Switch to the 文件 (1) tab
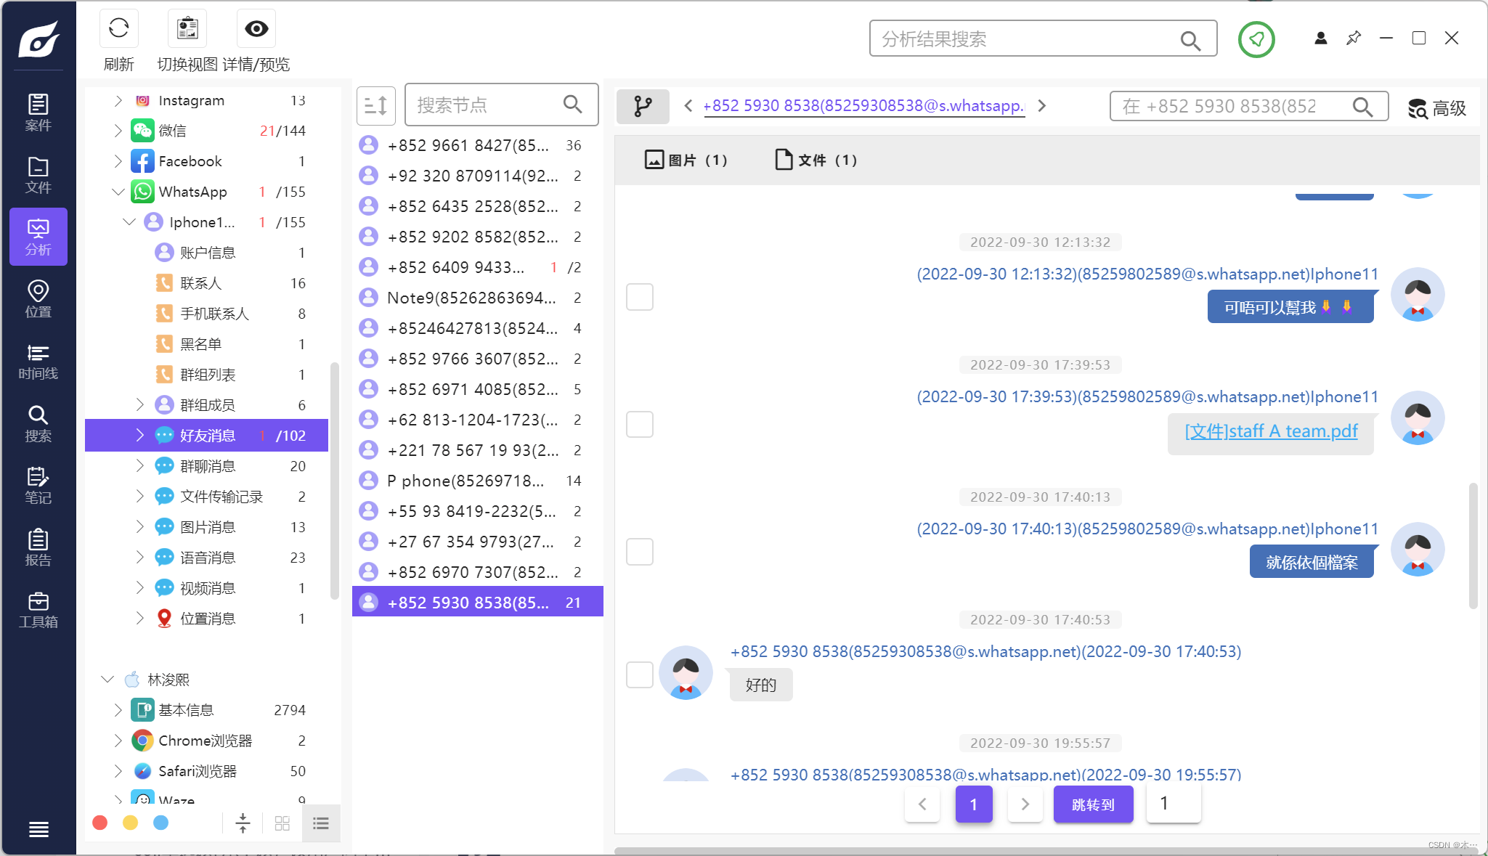The image size is (1488, 856). [816, 160]
